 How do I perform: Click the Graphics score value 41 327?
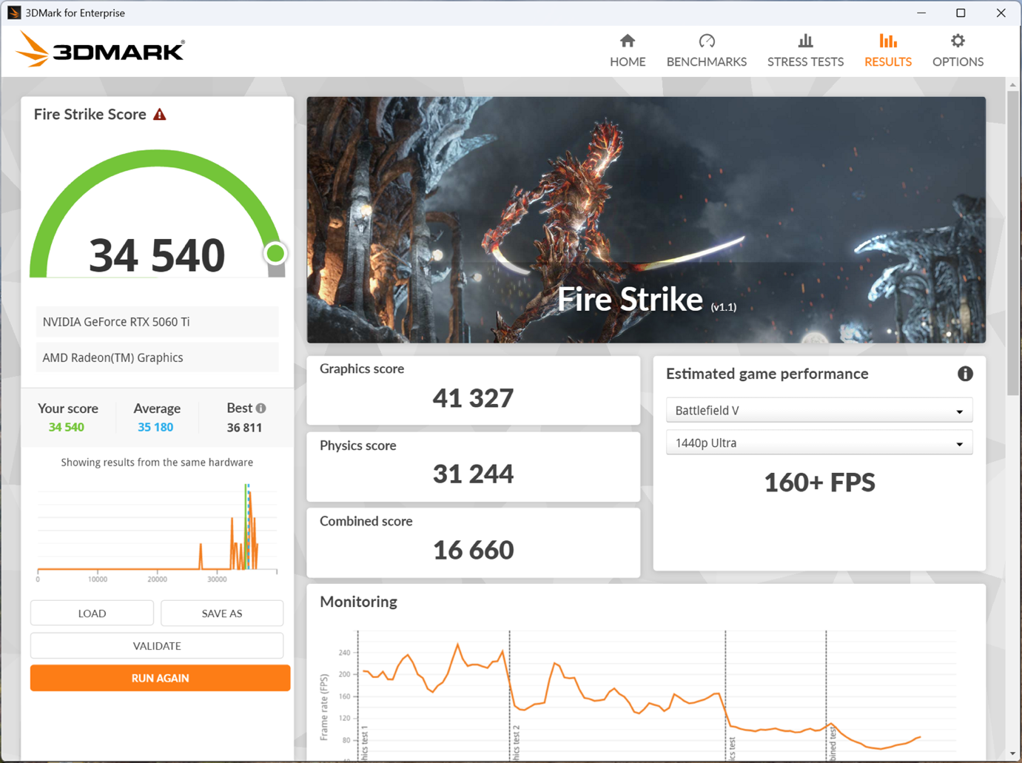tap(473, 398)
